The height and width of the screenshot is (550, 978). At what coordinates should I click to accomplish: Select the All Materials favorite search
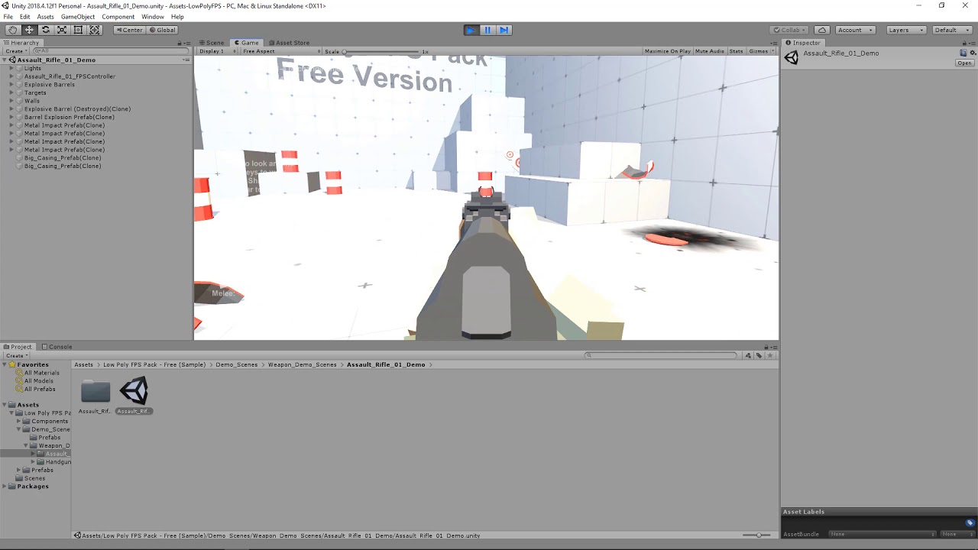(41, 373)
